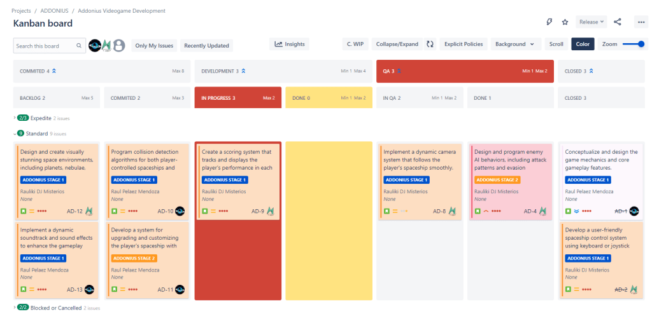
Task: Click the share icon in header
Action: click(x=617, y=22)
